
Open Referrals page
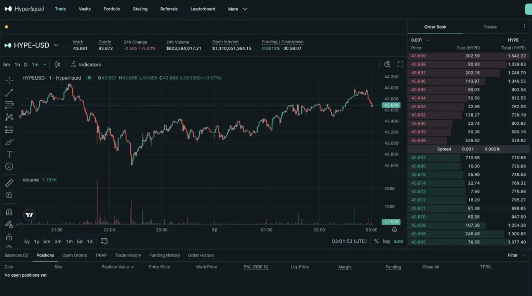coord(169,9)
